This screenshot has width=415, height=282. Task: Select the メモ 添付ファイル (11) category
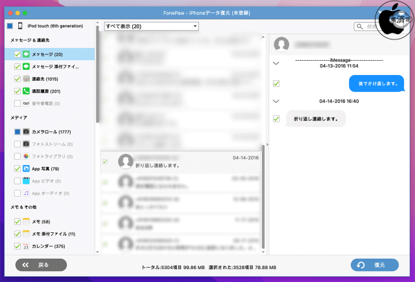pos(49,233)
